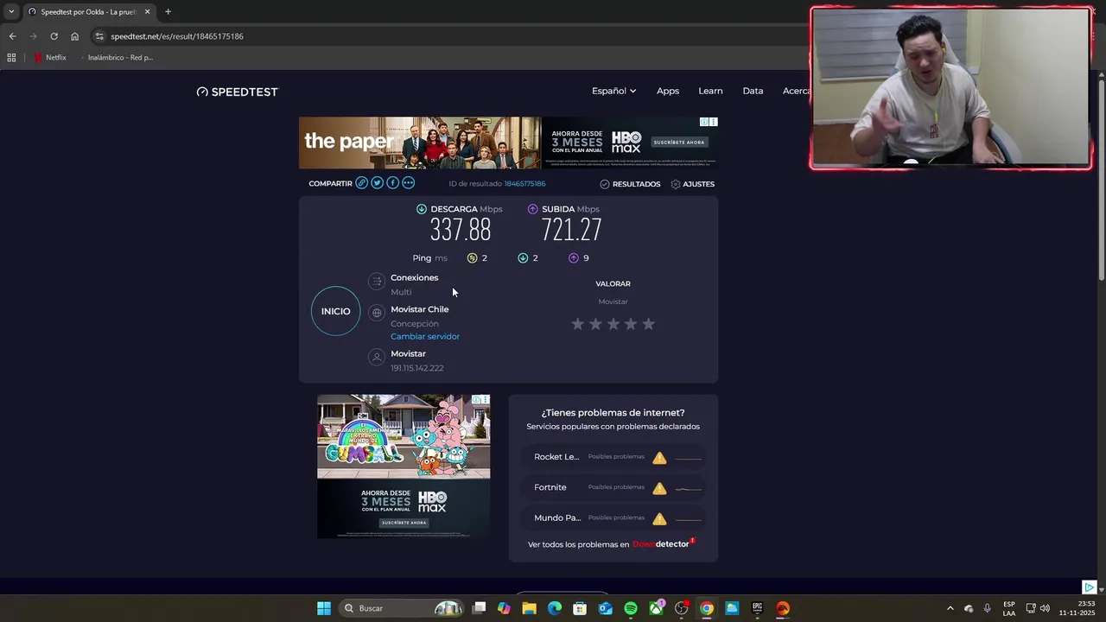Open RESULTADOS history
The height and width of the screenshot is (622, 1106).
(x=630, y=184)
